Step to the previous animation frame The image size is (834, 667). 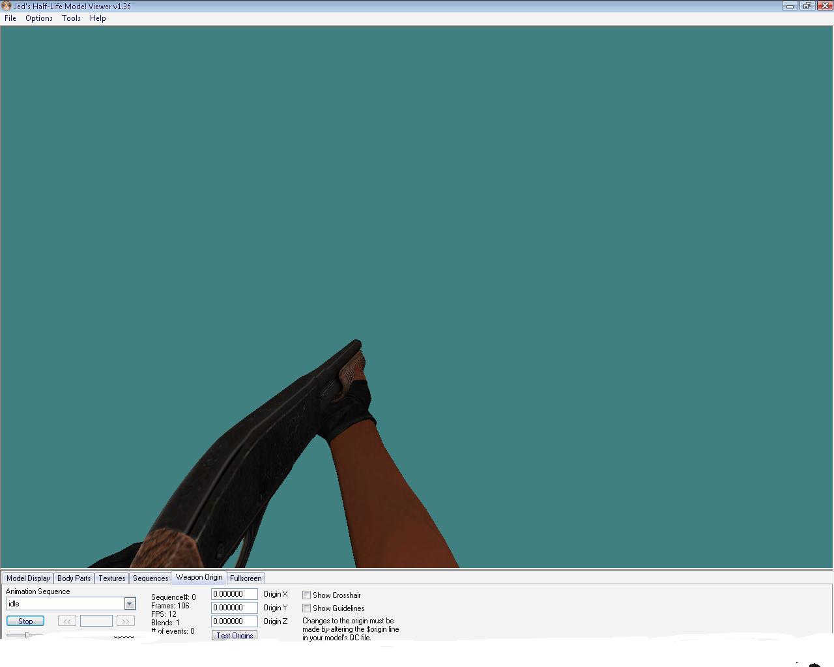[66, 621]
